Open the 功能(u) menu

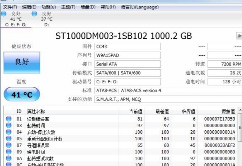tap(48, 7)
